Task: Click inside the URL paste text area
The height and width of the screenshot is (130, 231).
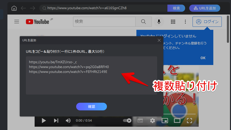Action: (91, 75)
